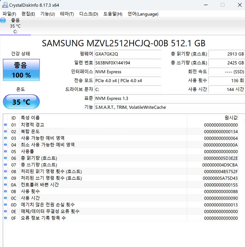The height and width of the screenshot is (247, 245).
Task: Click the firmware field GXA7GK2Q
Action: pyautogui.click(x=128, y=54)
